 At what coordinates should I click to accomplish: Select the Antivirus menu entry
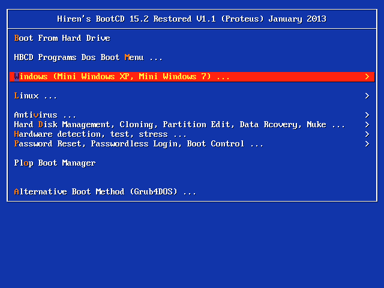[x=45, y=115]
